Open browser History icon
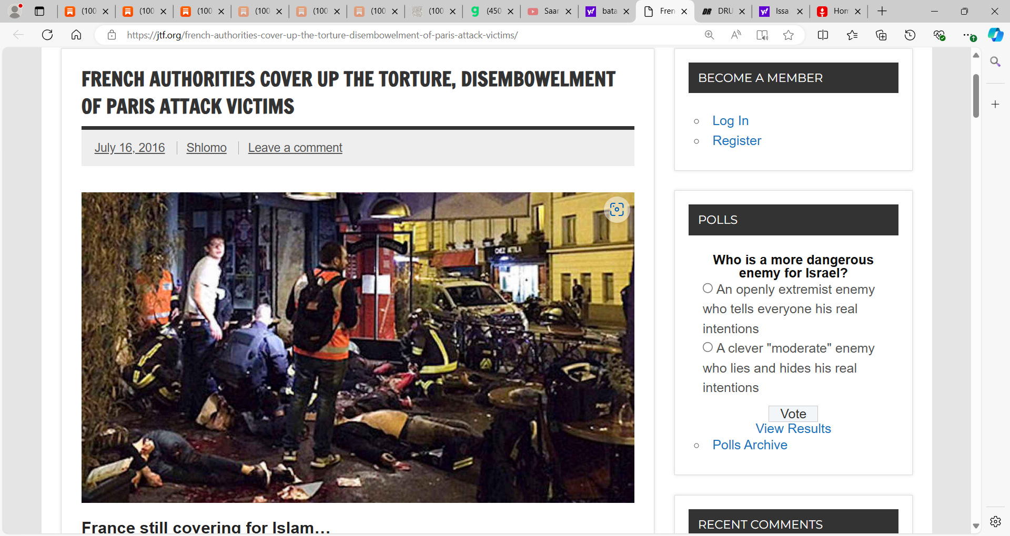Viewport: 1010px width, 536px height. [910, 35]
